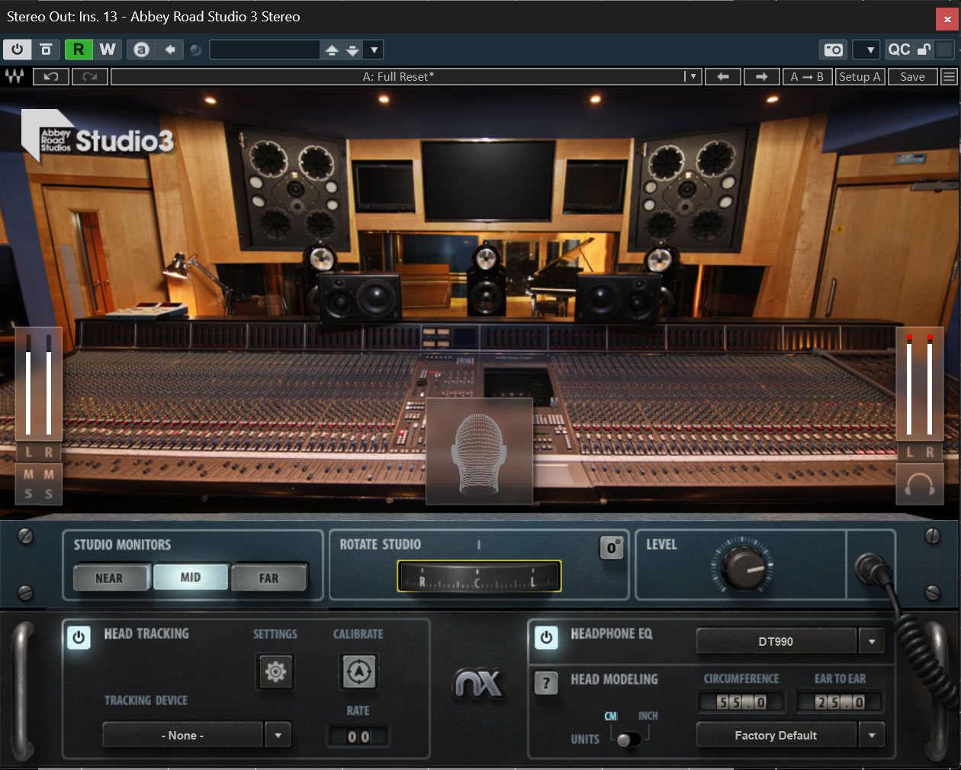Image resolution: width=961 pixels, height=770 pixels.
Task: Click the A to B copy button
Action: pyautogui.click(x=807, y=76)
